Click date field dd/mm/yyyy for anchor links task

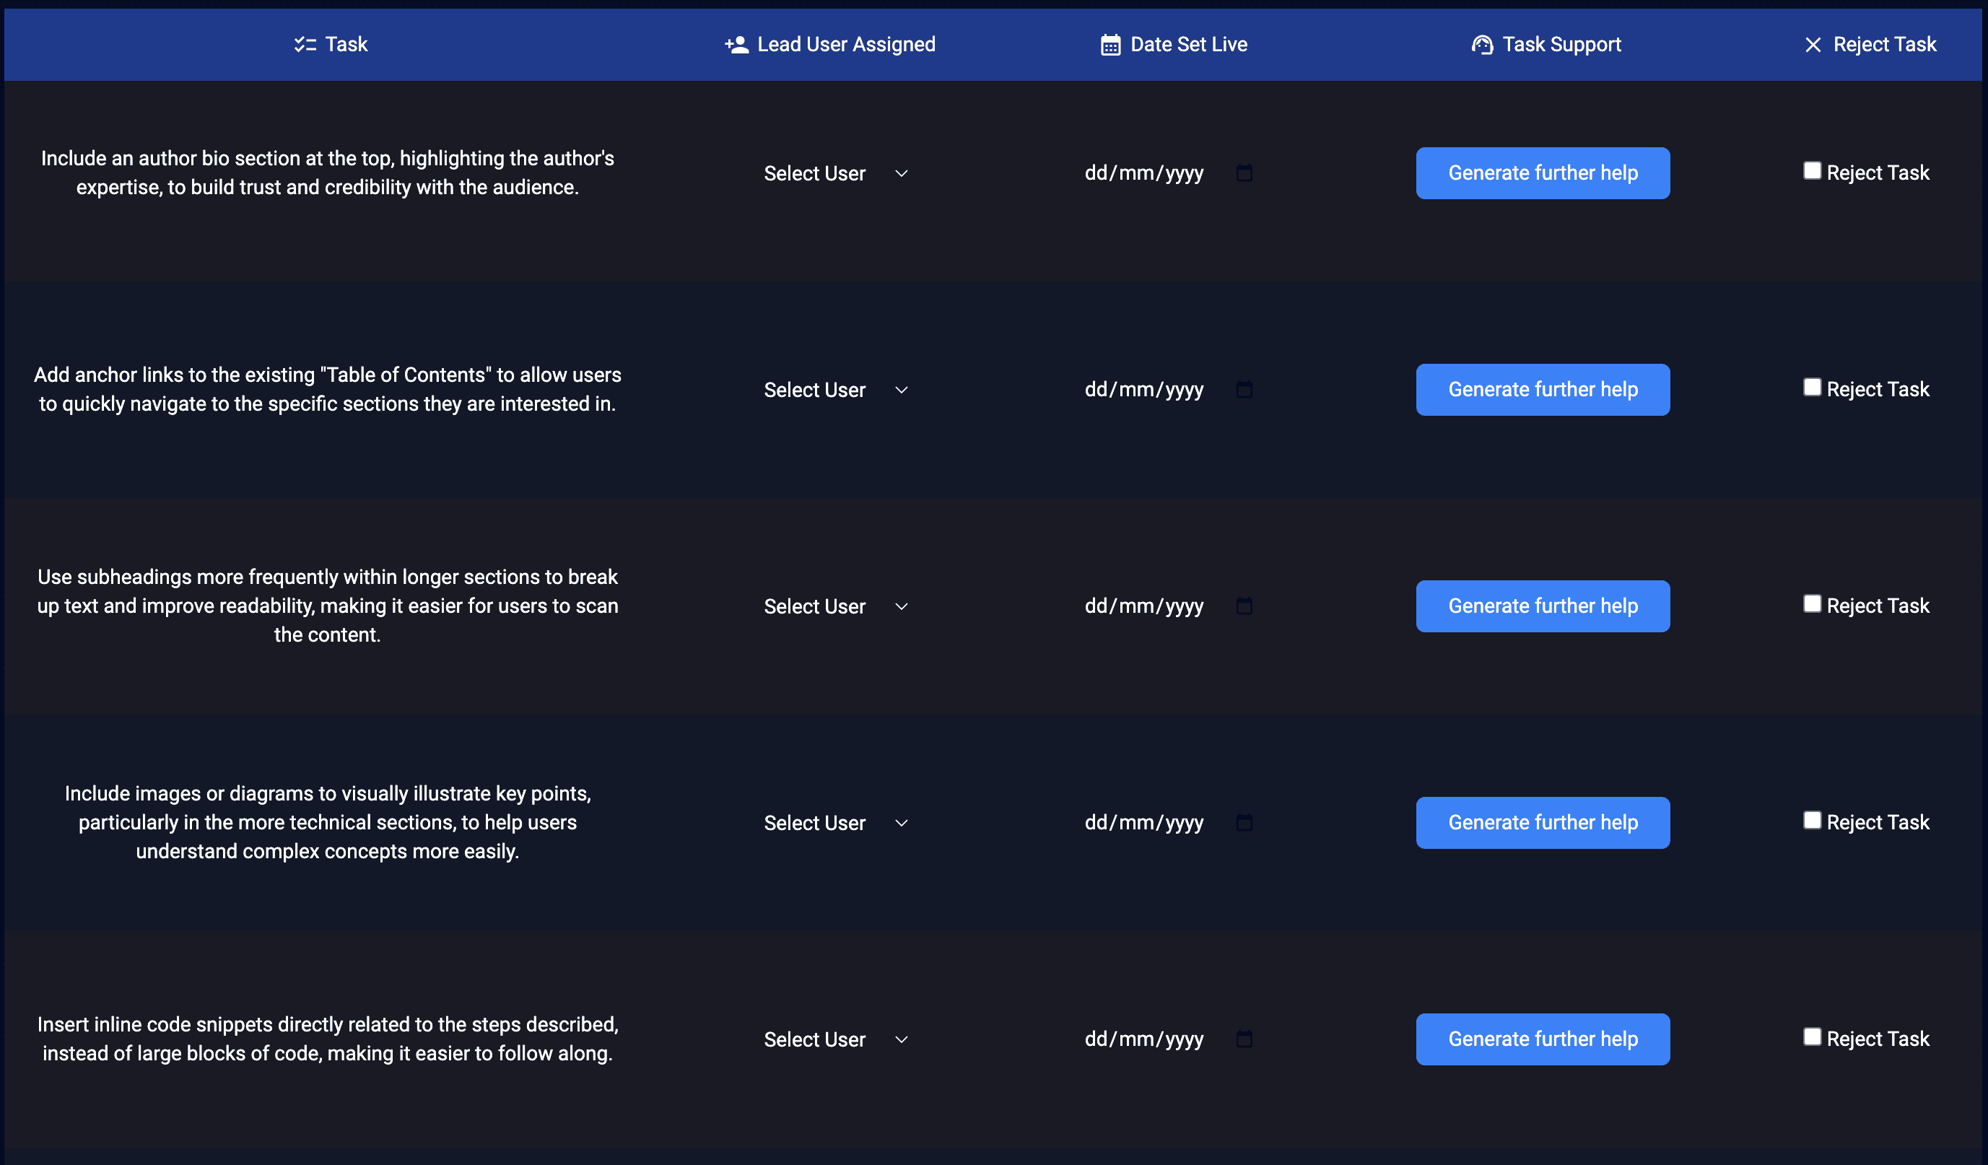tap(1144, 390)
